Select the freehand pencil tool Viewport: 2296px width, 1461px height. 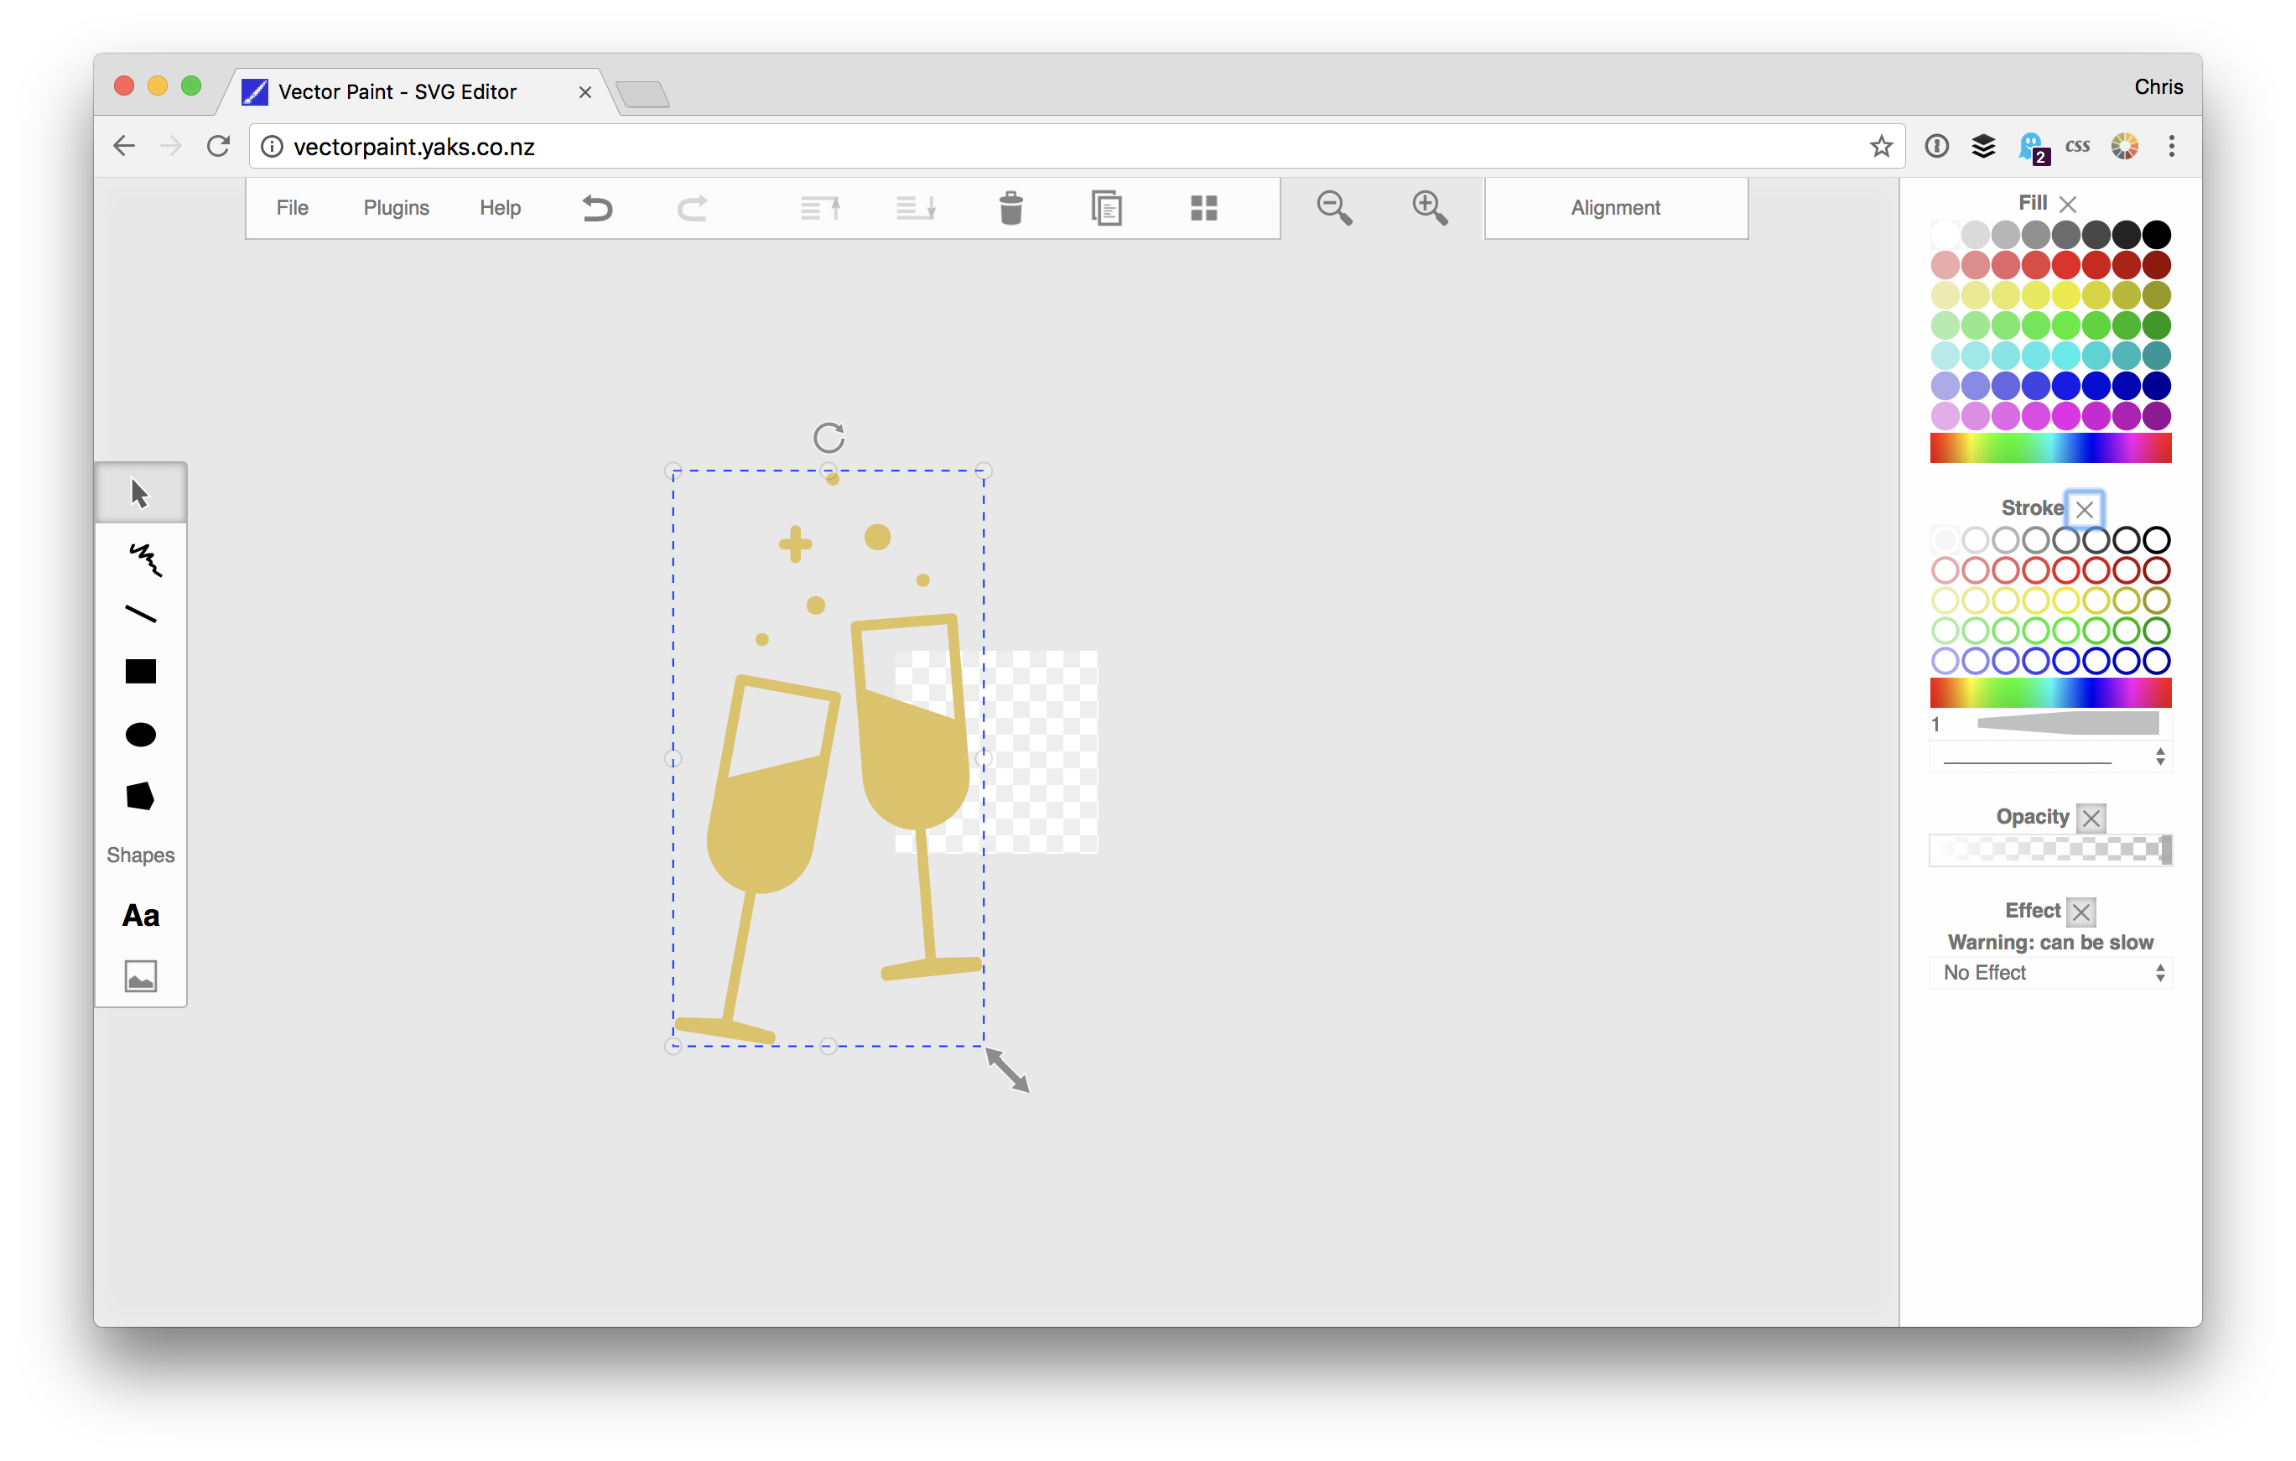[140, 559]
